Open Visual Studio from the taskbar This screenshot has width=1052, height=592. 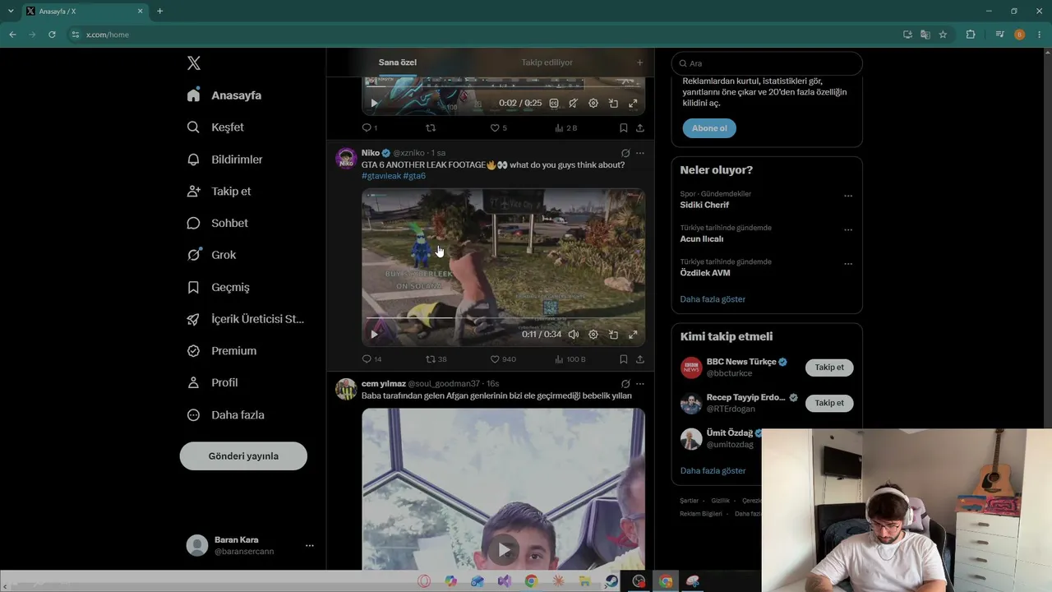click(x=505, y=581)
